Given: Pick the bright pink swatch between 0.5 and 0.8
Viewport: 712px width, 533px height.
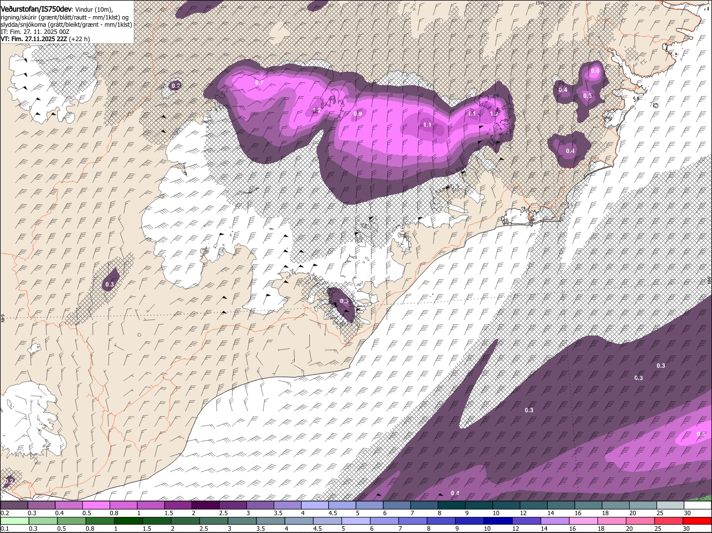Looking at the screenshot, I should (96, 505).
